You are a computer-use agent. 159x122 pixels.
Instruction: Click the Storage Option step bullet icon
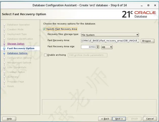(4, 44)
